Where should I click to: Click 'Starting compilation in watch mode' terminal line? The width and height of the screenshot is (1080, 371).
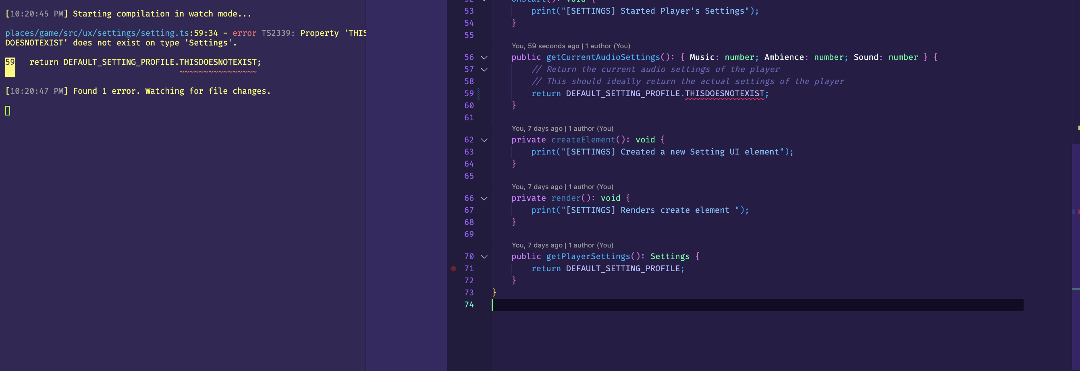tap(162, 14)
